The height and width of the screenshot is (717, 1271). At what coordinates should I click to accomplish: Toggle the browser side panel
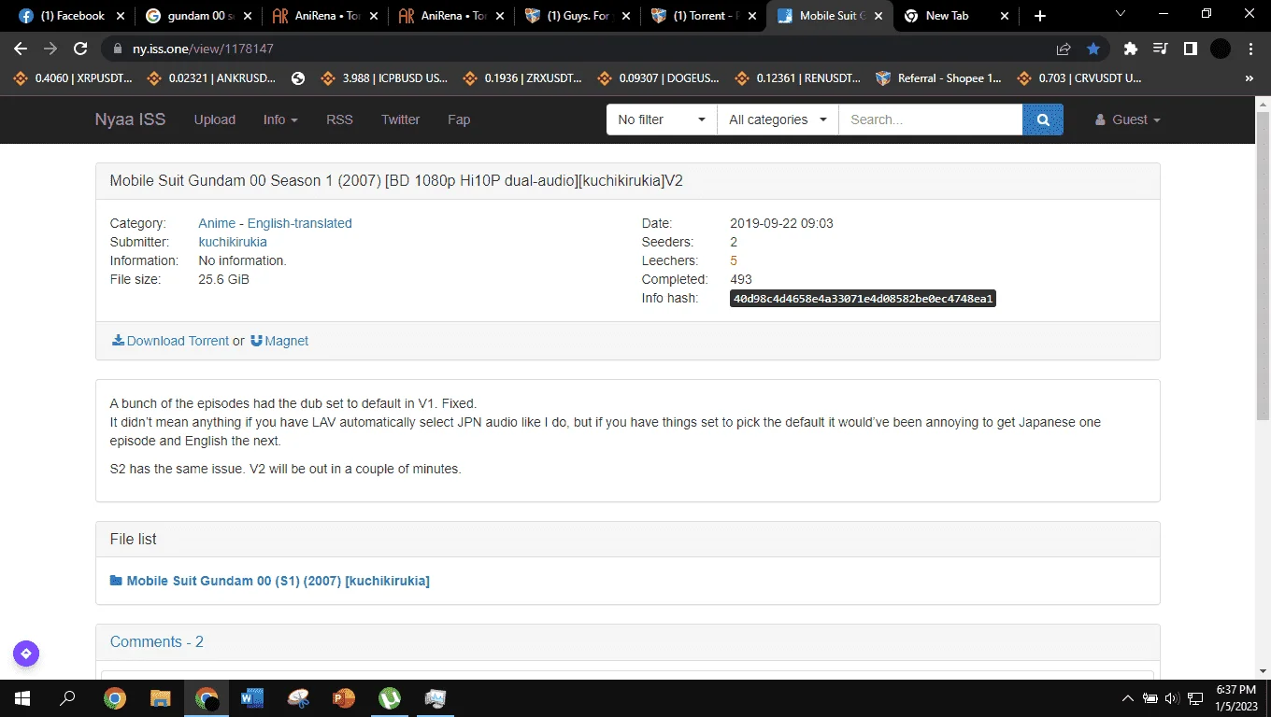(x=1191, y=49)
